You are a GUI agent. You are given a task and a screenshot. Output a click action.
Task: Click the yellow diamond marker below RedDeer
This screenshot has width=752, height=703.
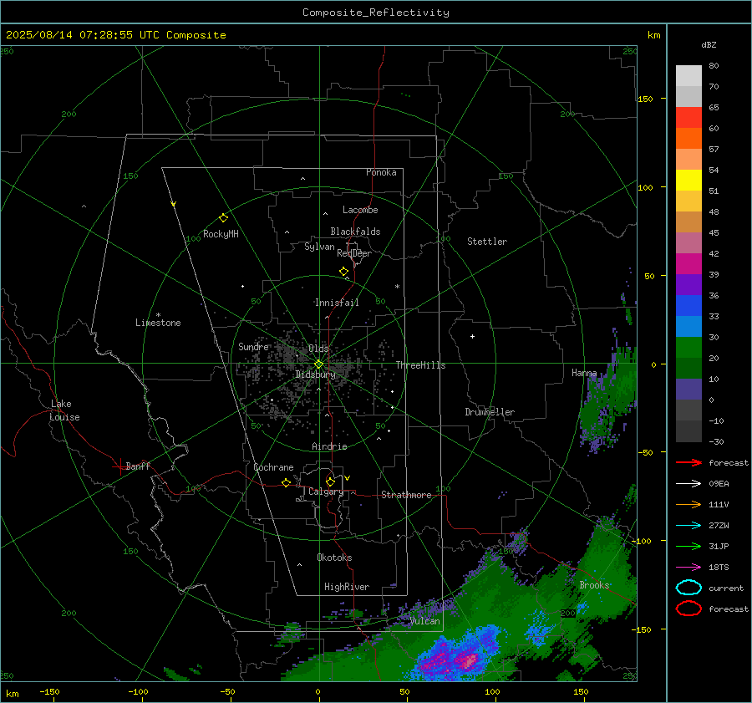(x=343, y=272)
